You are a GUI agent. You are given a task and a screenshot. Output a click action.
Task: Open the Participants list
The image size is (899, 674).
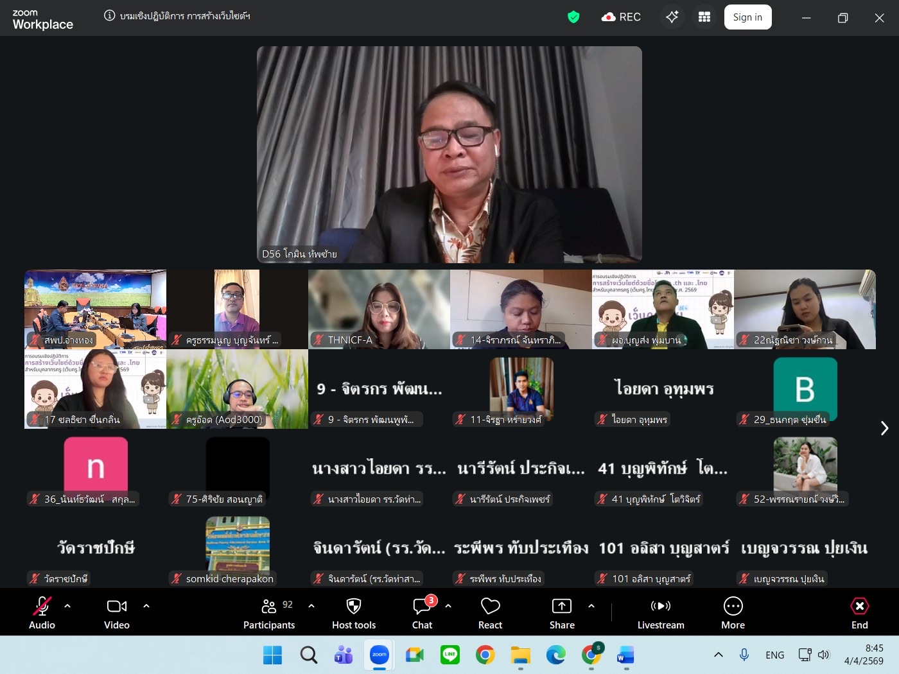pyautogui.click(x=269, y=612)
